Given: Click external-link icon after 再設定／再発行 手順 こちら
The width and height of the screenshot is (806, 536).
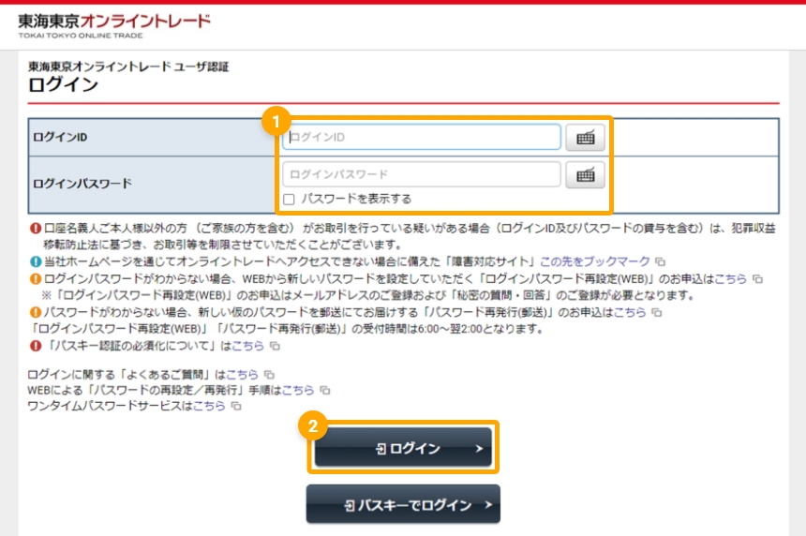Looking at the screenshot, I should click(325, 391).
